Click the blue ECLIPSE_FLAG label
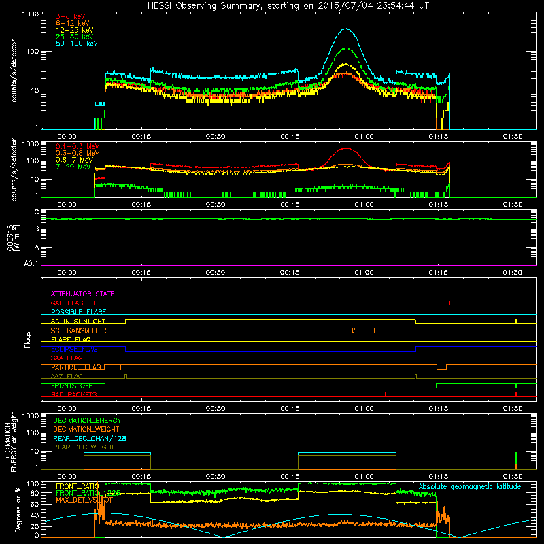Screen dimensions: 544x544 pos(74,349)
